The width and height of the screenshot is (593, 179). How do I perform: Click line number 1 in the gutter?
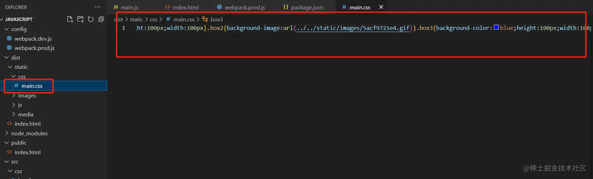[124, 28]
